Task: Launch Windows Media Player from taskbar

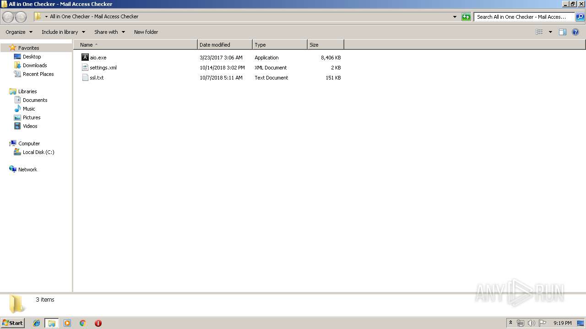Action: pyautogui.click(x=67, y=323)
